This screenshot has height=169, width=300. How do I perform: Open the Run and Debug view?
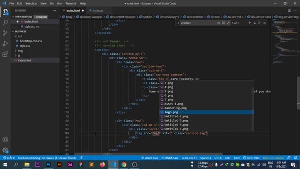pyautogui.click(x=5, y=44)
